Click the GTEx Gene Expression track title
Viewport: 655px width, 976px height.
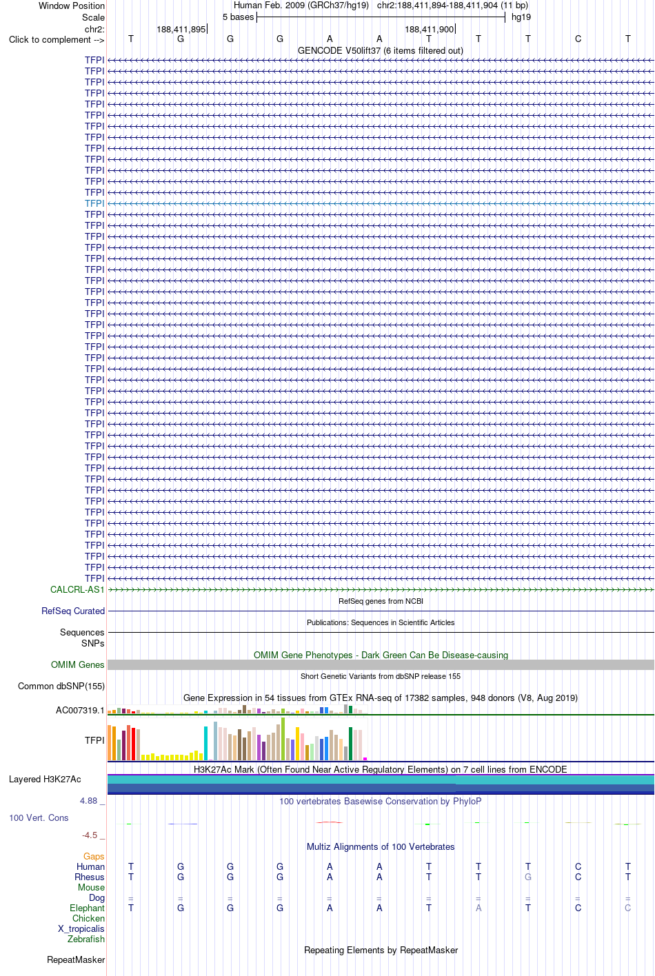381,698
